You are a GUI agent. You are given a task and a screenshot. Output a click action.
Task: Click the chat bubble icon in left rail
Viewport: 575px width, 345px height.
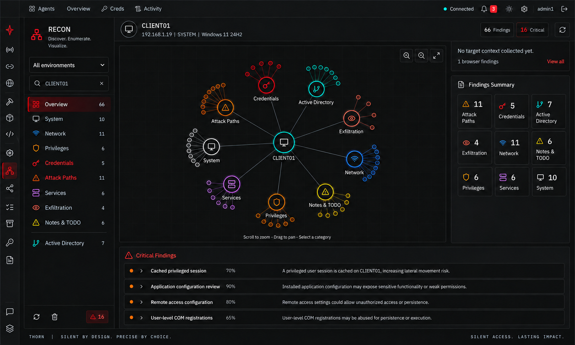[x=10, y=312]
